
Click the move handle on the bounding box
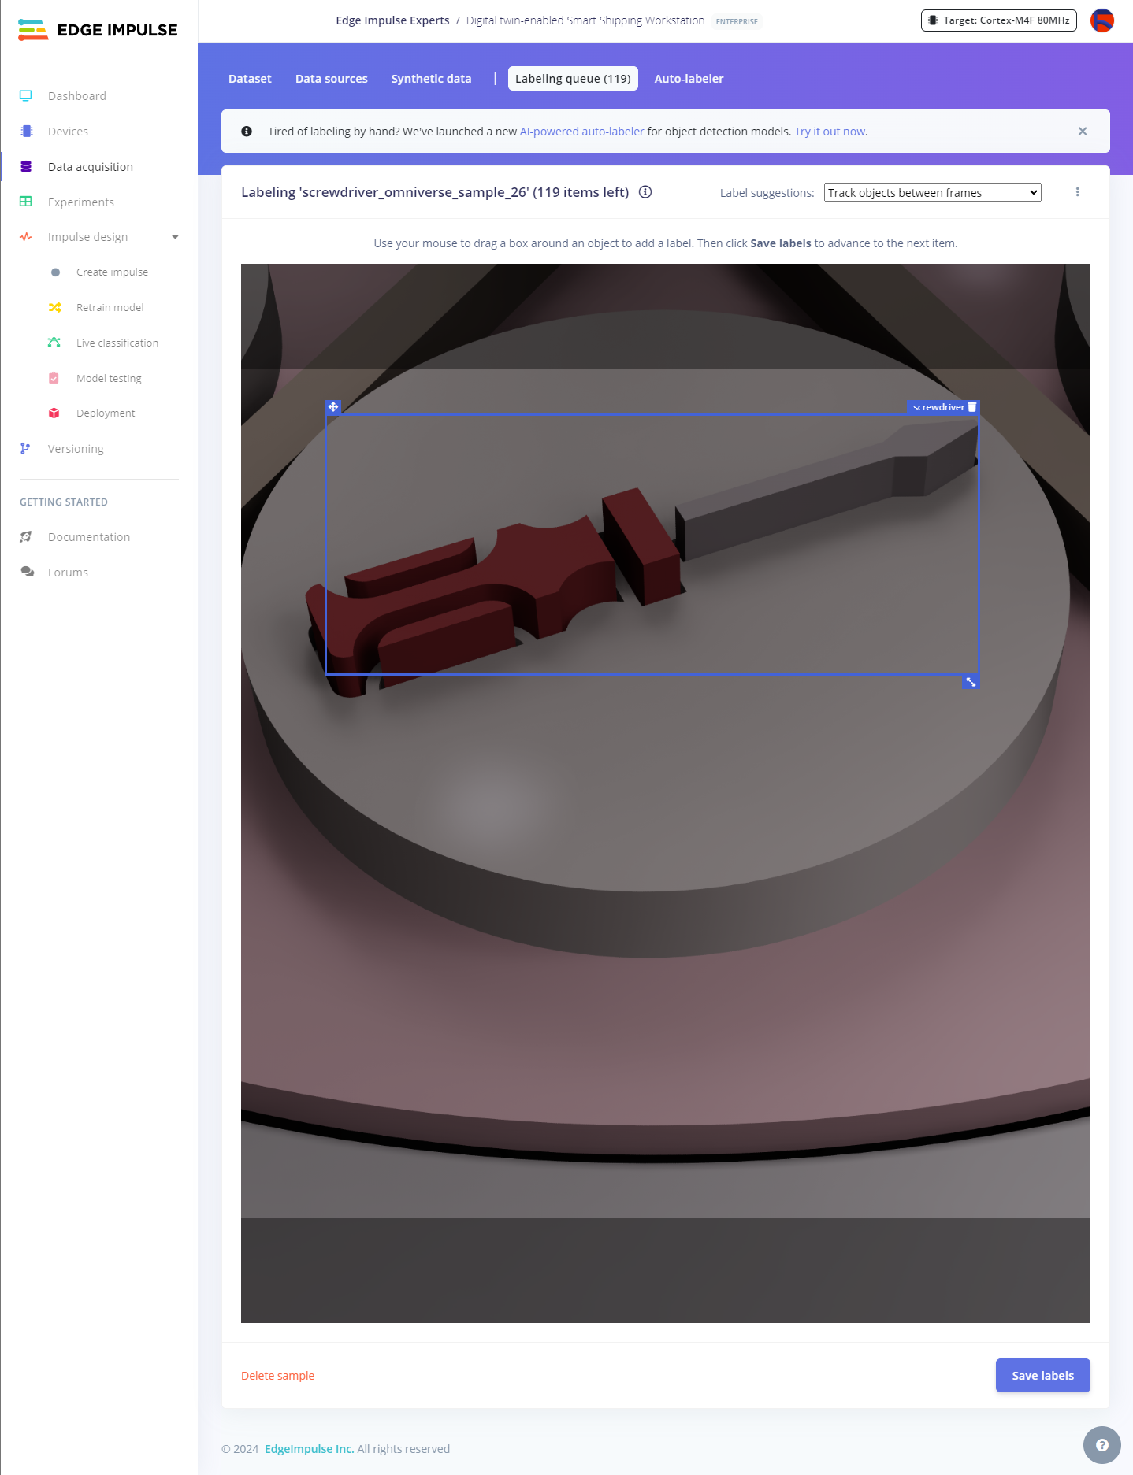click(x=333, y=407)
